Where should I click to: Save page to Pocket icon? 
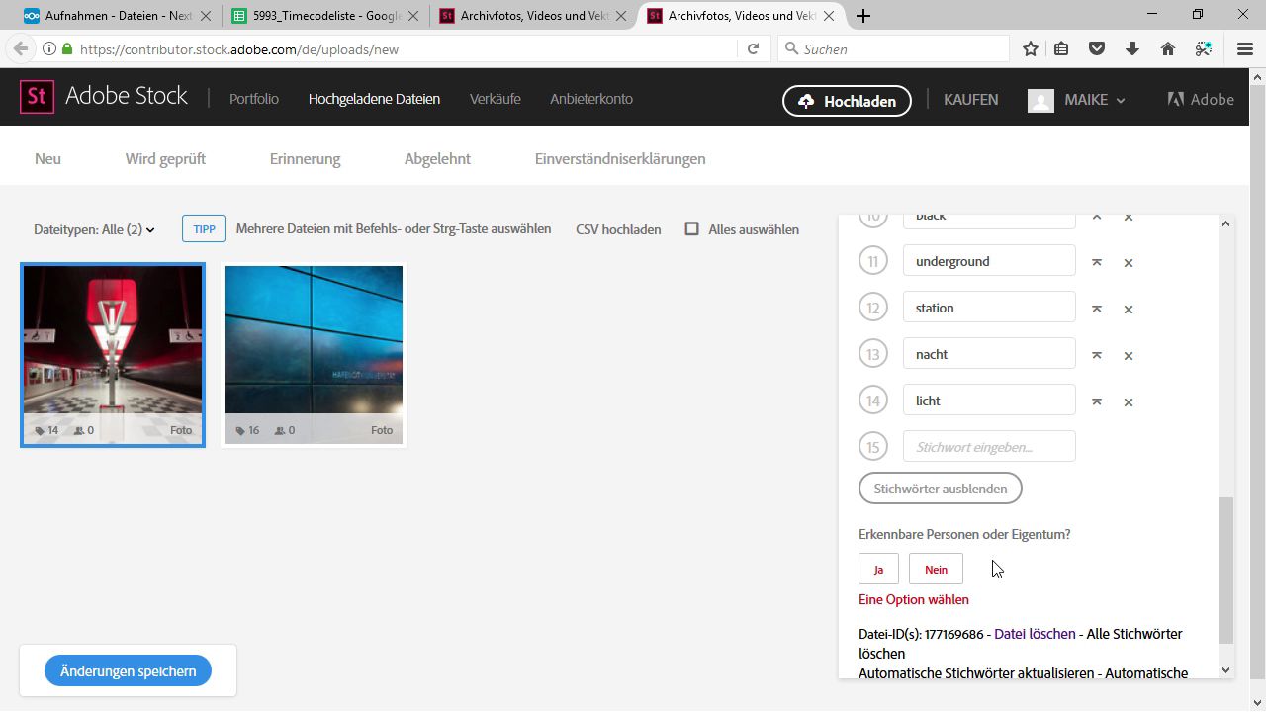pos(1097,48)
